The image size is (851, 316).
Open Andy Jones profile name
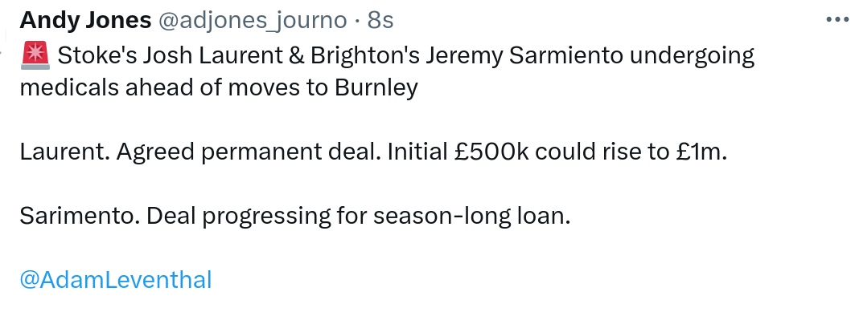(x=85, y=21)
